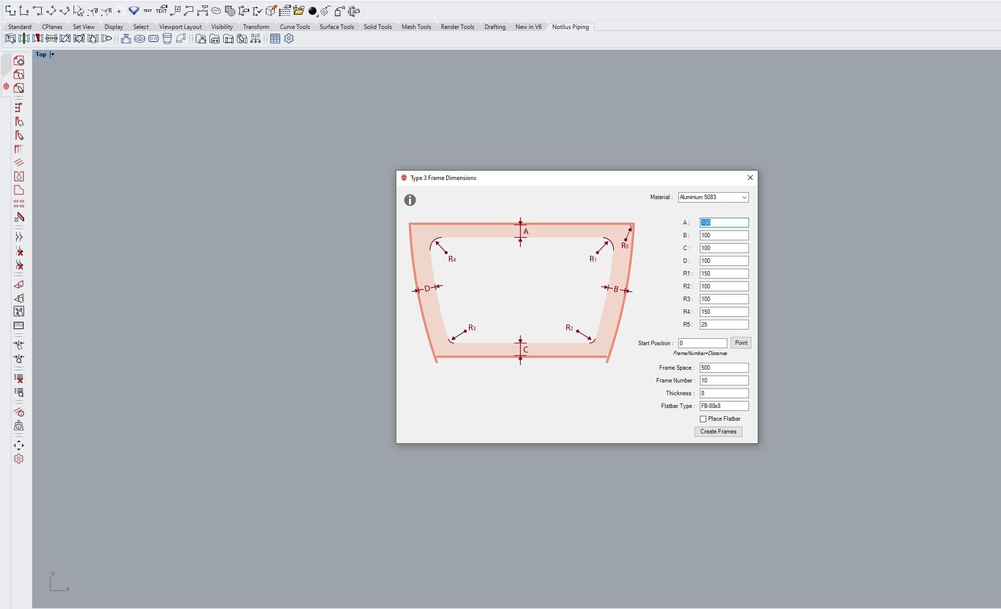Click the angle dimension 45° icon
This screenshot has height=609, width=1001.
[78, 11]
